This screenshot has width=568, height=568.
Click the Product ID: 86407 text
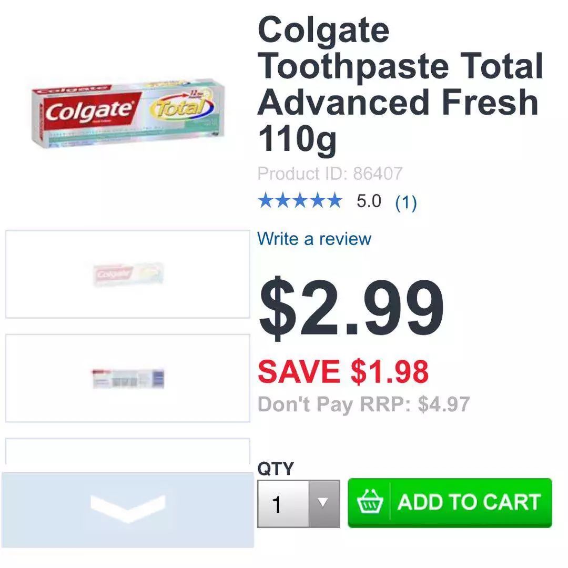click(x=330, y=174)
